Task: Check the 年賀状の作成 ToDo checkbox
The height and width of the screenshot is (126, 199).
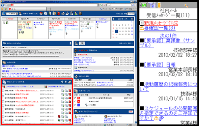Action: point(76,101)
